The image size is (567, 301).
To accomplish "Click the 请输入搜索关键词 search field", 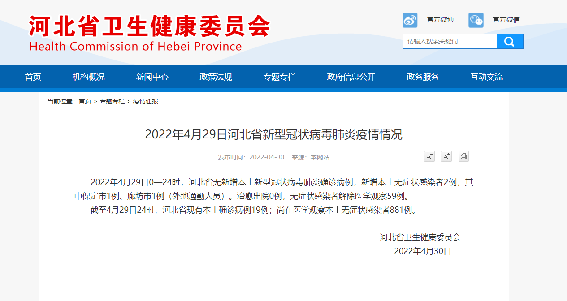I will point(449,41).
